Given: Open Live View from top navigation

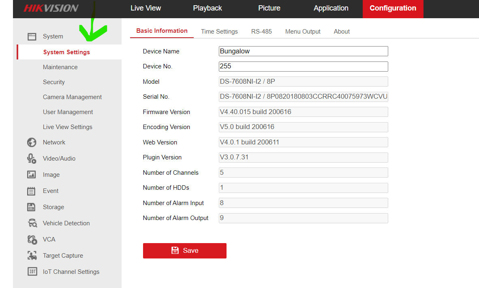Looking at the screenshot, I should point(145,8).
